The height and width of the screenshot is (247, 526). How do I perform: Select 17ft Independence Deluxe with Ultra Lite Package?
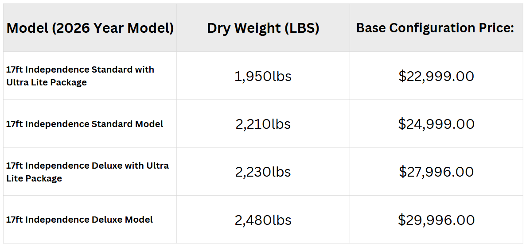pyautogui.click(x=87, y=172)
